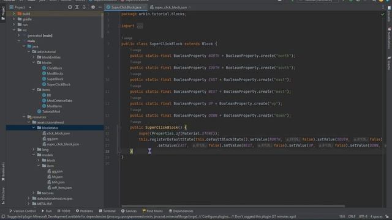This screenshot has height=220, width=392.
Task: Expand the META-INF folder
Action: point(29,204)
